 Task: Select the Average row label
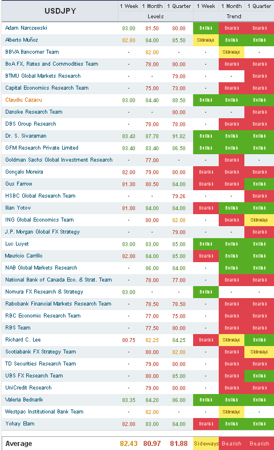(x=19, y=444)
